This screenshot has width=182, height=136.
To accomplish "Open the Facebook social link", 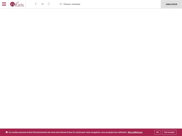I will tap(36, 4).
